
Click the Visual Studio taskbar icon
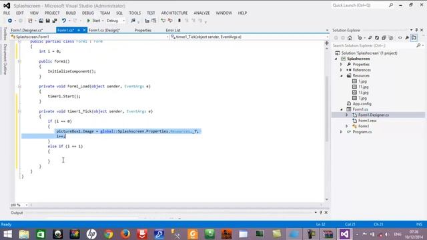(344, 234)
